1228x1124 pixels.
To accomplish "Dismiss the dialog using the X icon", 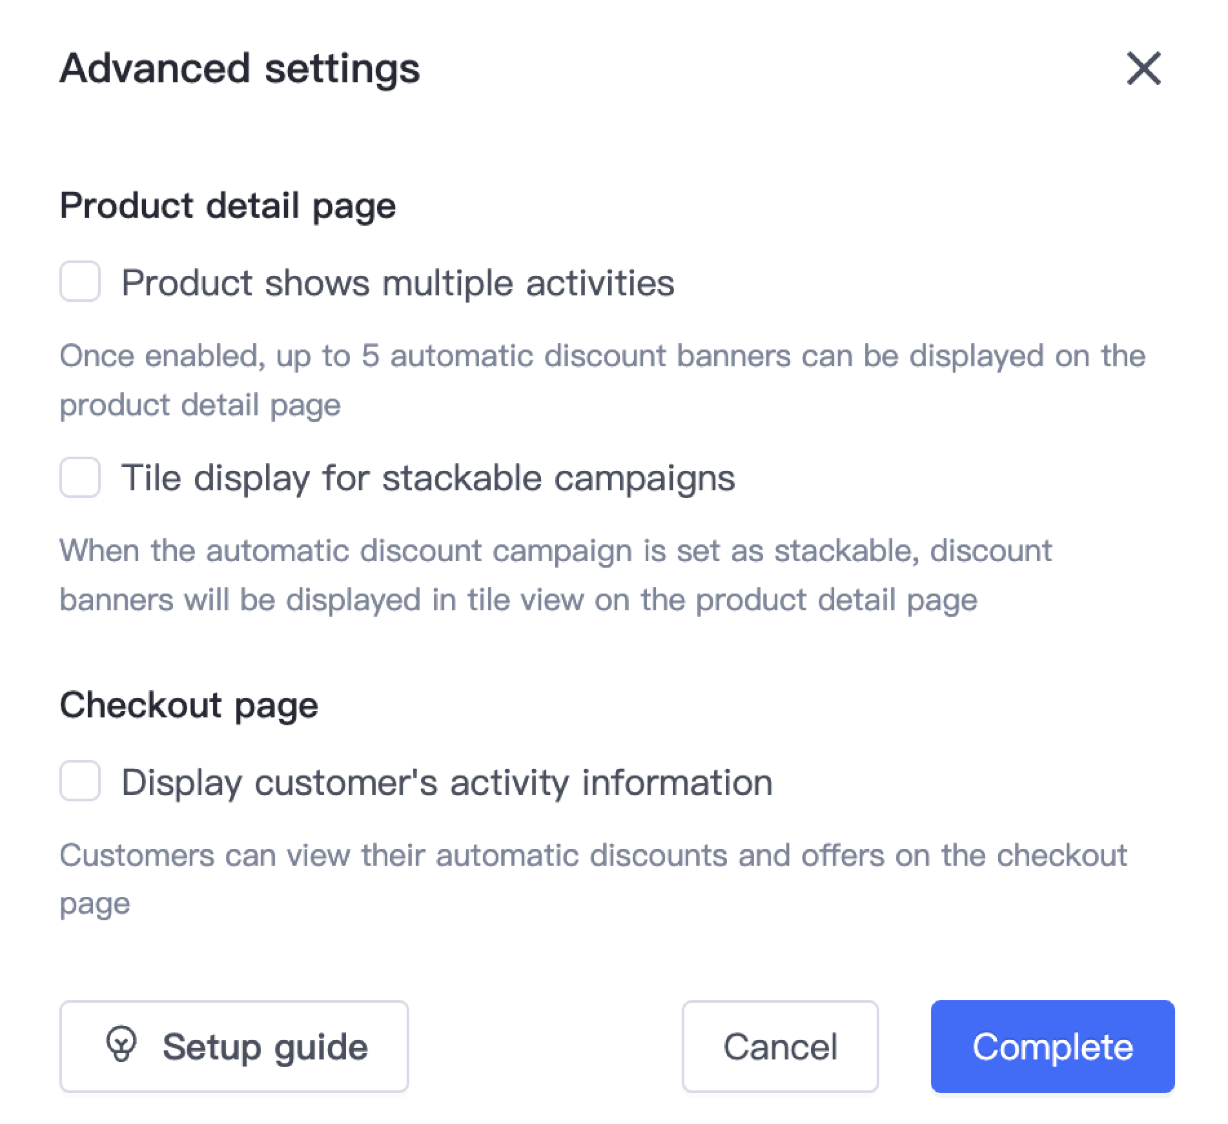I will pyautogui.click(x=1143, y=68).
